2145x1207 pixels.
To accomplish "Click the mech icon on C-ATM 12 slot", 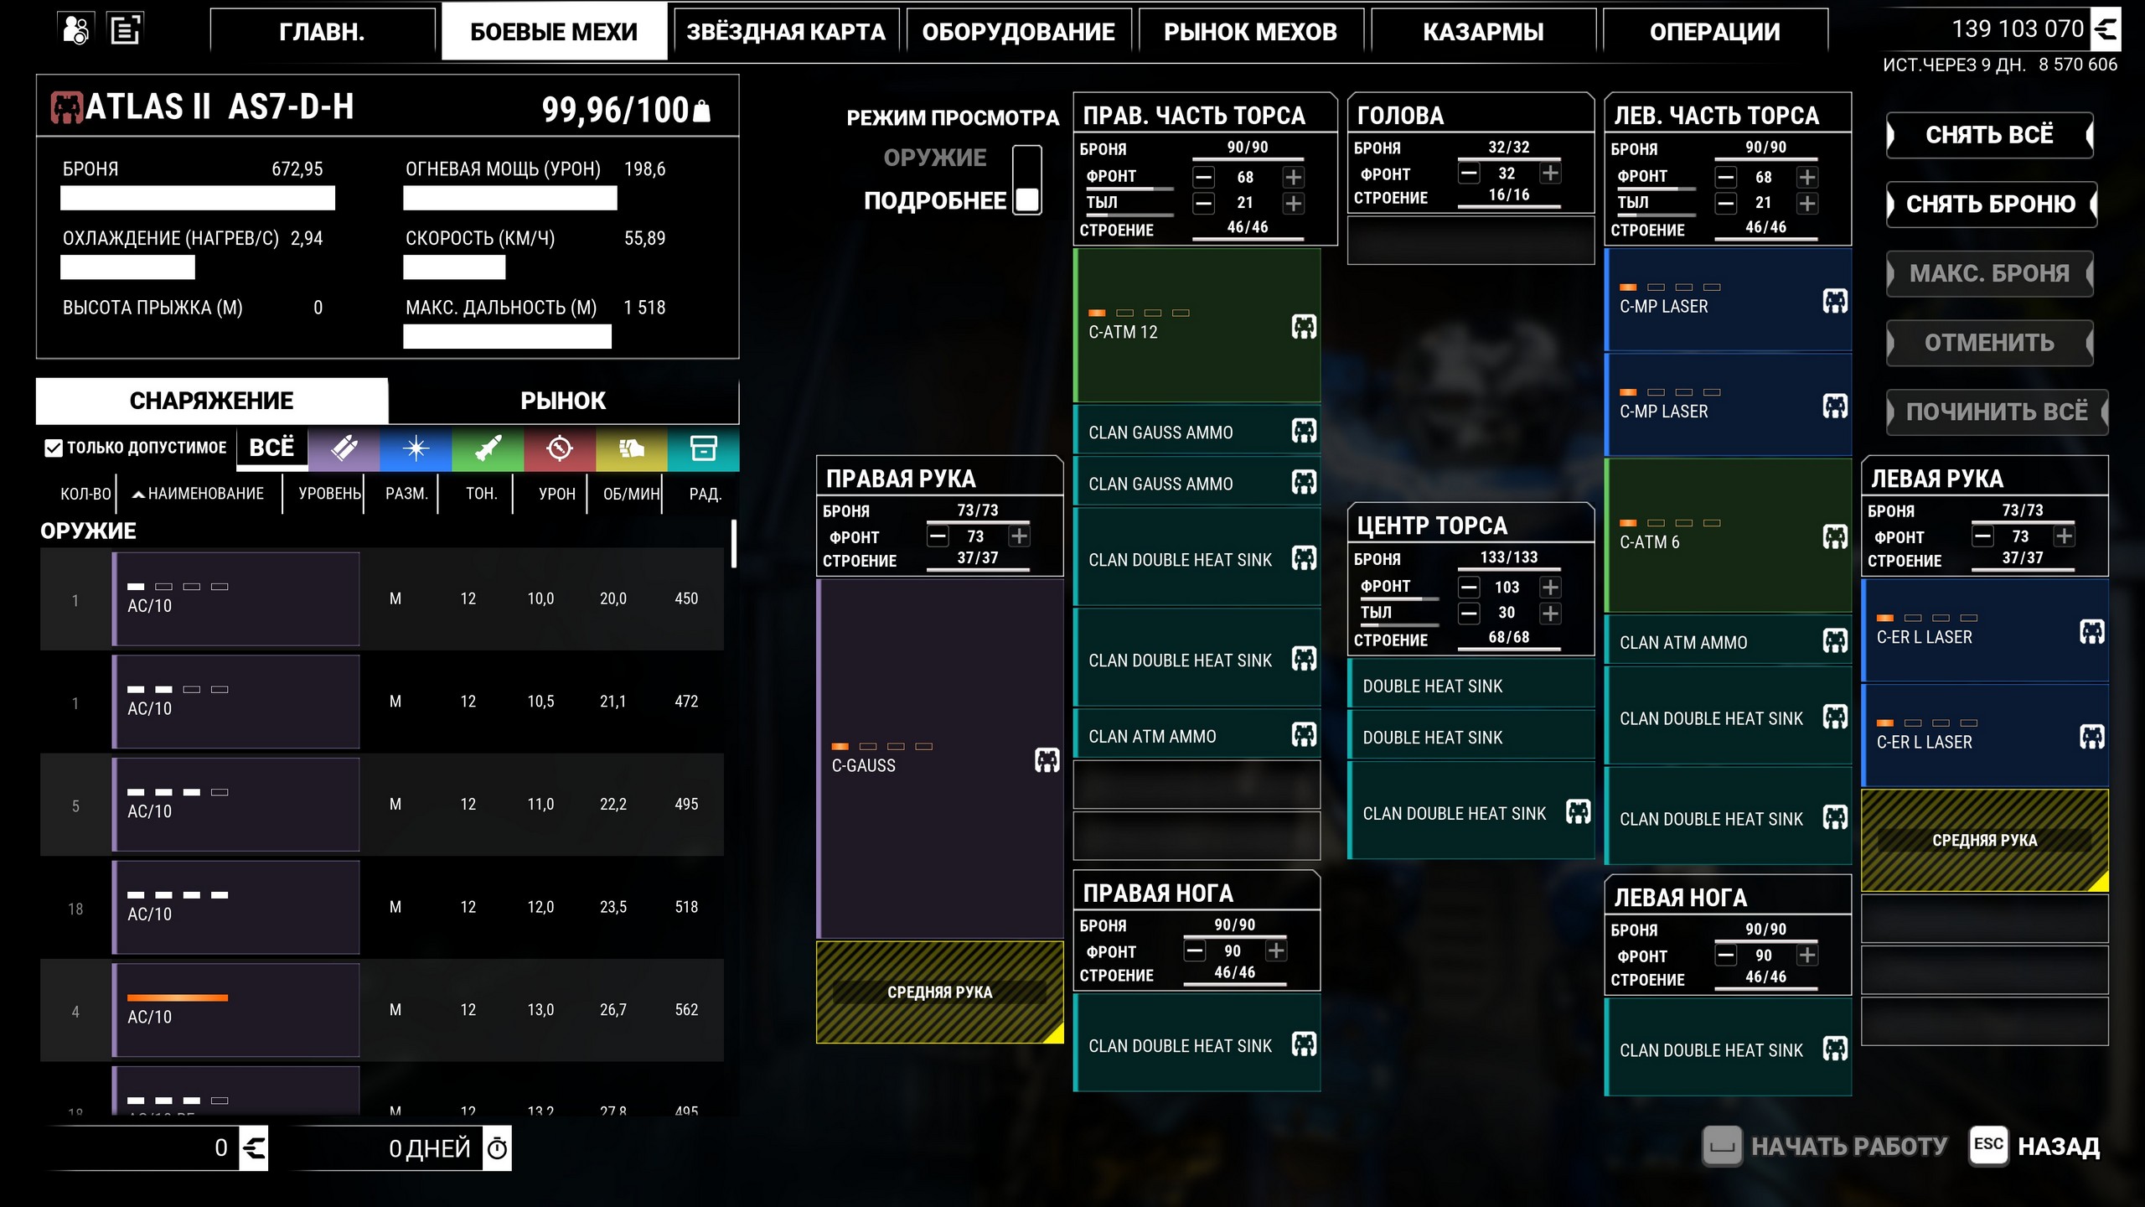I will pyautogui.click(x=1304, y=327).
